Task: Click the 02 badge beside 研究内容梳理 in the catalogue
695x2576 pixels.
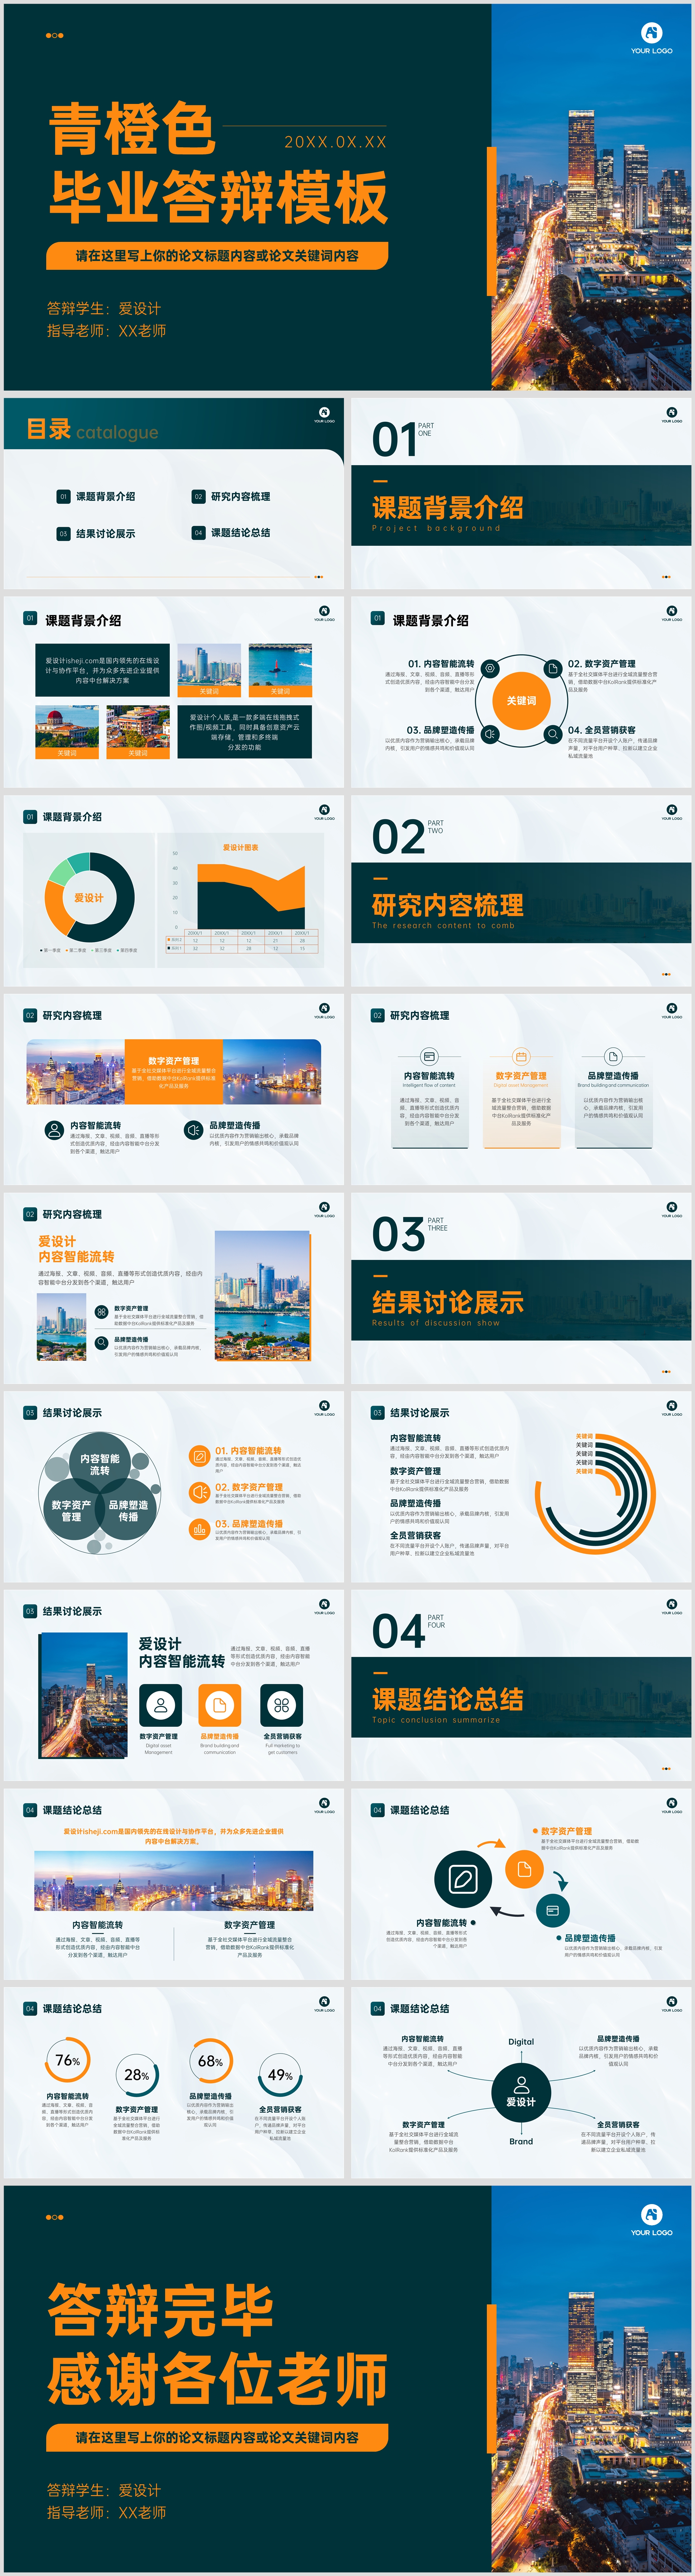Action: click(198, 497)
